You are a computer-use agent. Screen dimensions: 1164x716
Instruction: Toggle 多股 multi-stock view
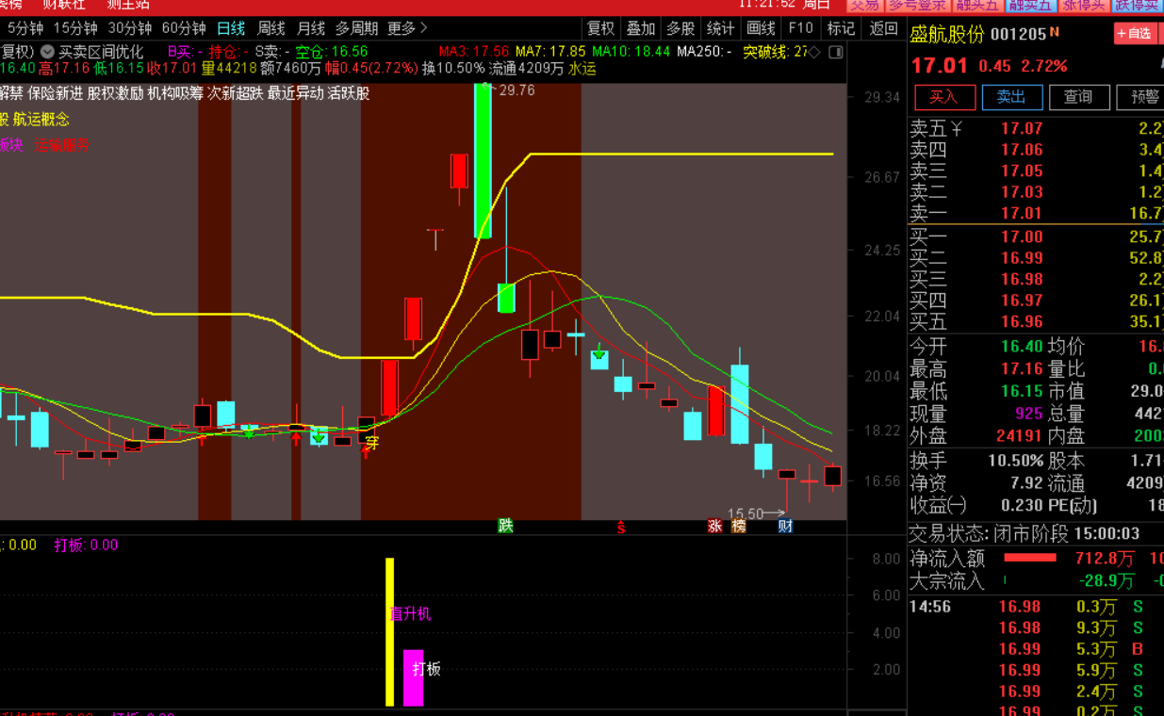[x=680, y=28]
